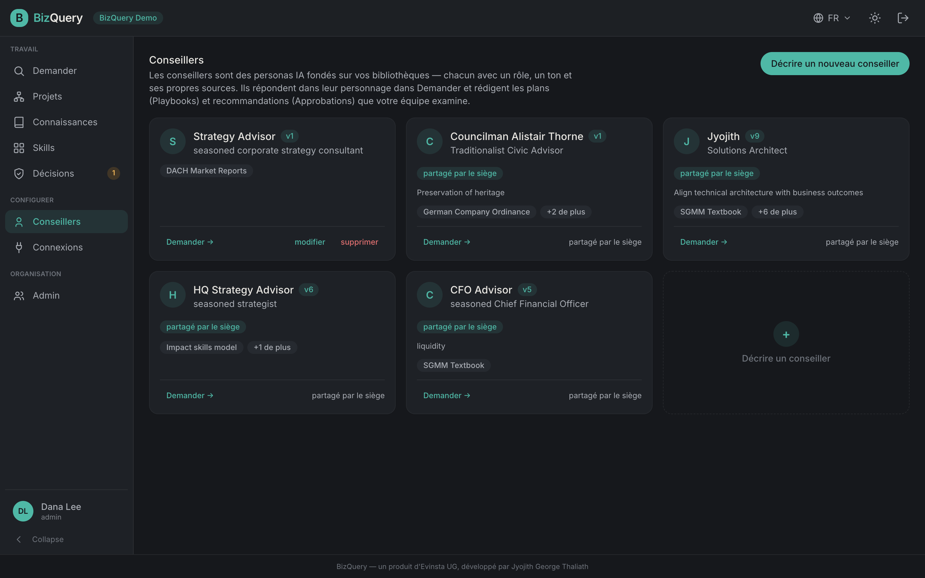Click the globe language icon

point(818,18)
